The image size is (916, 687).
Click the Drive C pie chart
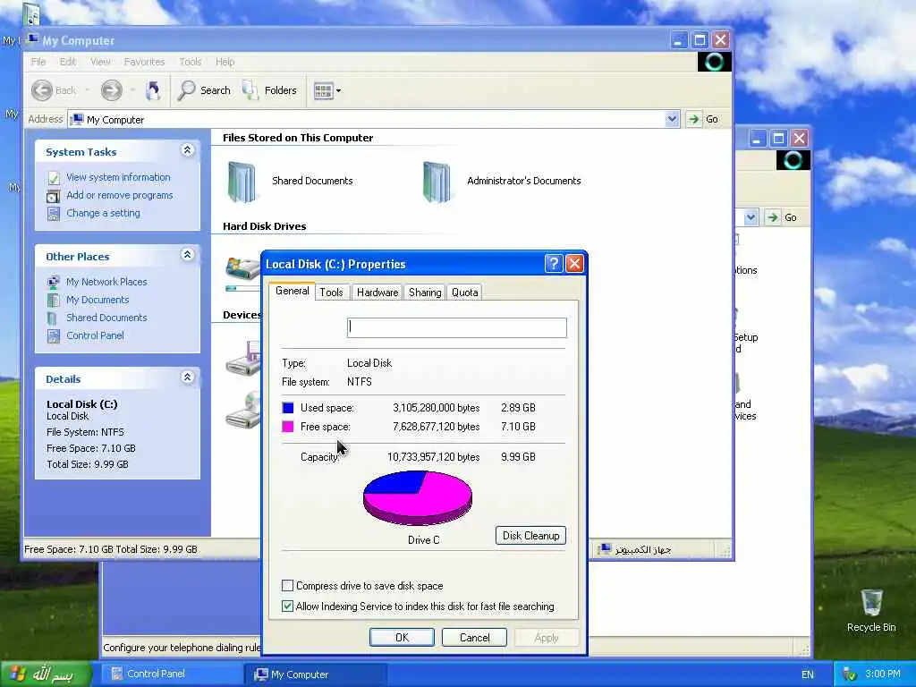[418, 498]
